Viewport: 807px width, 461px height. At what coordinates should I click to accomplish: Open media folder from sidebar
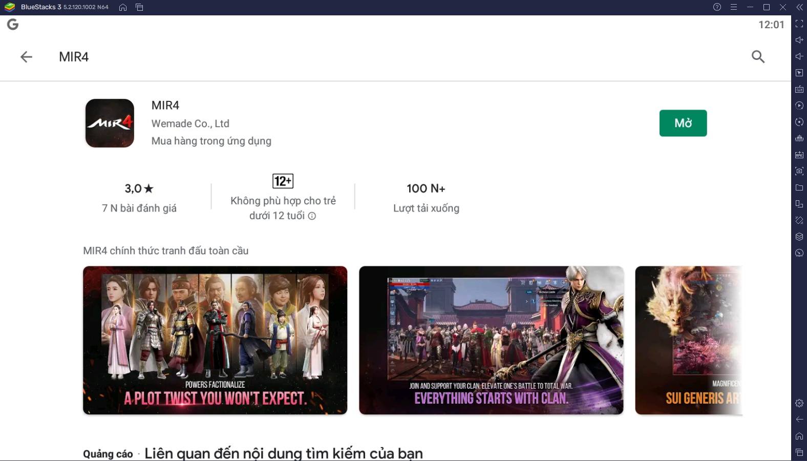click(799, 187)
